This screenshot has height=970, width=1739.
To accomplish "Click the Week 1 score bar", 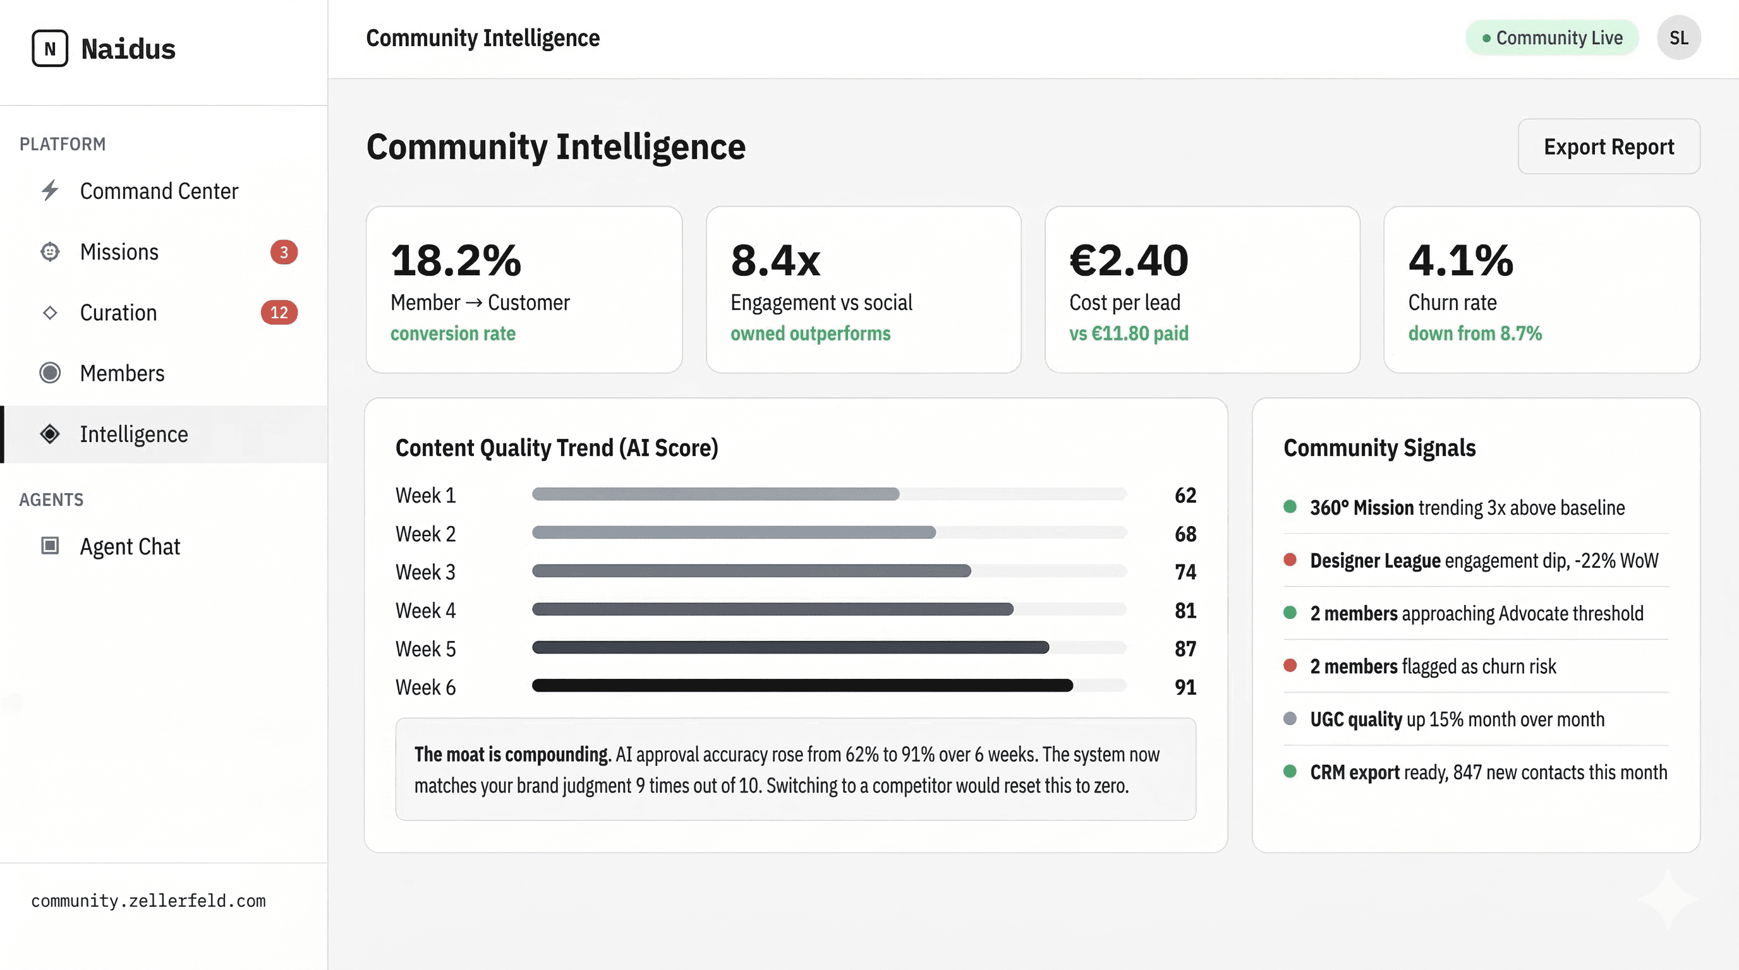I will pos(715,494).
